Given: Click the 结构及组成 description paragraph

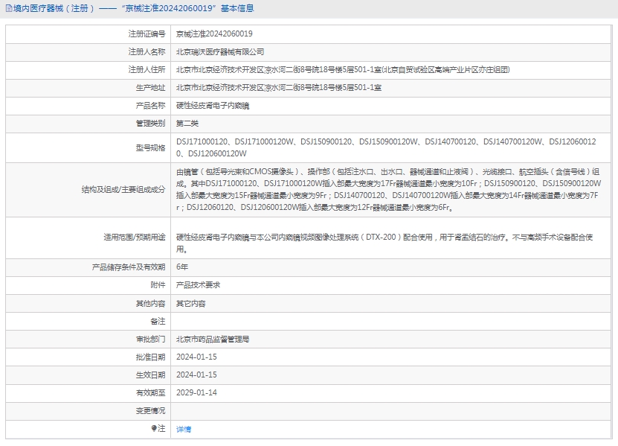Looking at the screenshot, I should click(387, 189).
